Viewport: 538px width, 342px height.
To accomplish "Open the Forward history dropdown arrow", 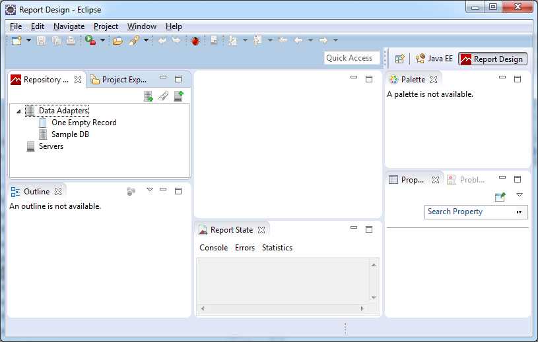I will click(335, 40).
